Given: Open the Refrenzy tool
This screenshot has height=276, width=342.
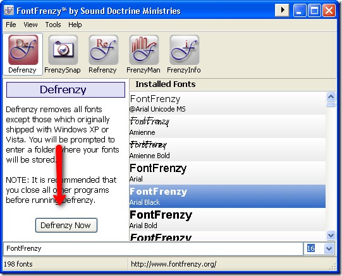Looking at the screenshot, I should (x=103, y=54).
